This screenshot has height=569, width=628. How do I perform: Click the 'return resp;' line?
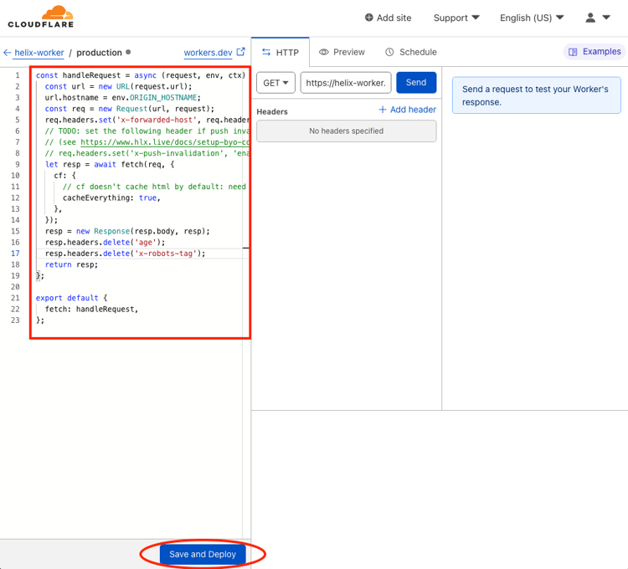point(71,264)
